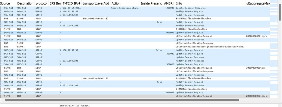This screenshot has height=107, width=282.
Task: Select the Create Session Response packet
Action: 135,8
